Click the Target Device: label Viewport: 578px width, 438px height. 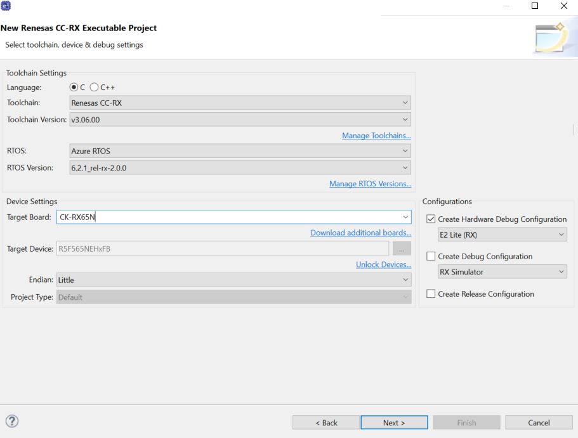point(30,248)
